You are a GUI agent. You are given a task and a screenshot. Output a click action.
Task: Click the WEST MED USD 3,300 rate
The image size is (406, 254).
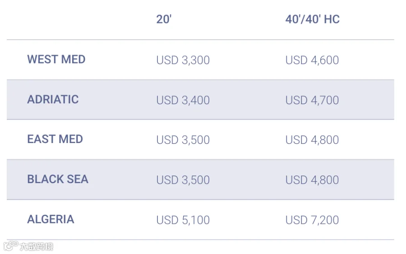[x=183, y=60]
